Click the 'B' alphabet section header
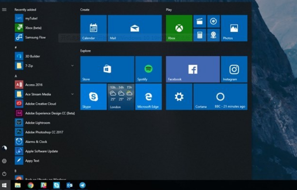The image size is (297, 190). [x=16, y=171]
